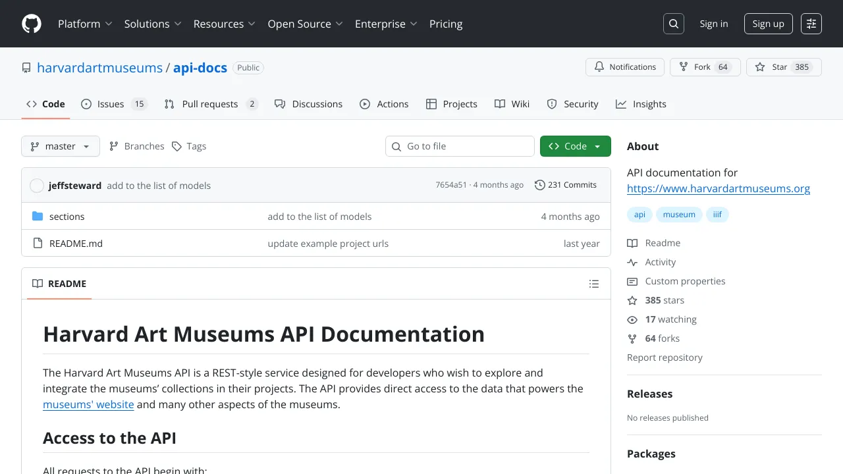843x474 pixels.
Task: Open the green Code dropdown button
Action: click(576, 146)
